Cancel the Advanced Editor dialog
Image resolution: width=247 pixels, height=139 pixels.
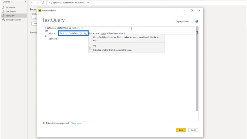(x=193, y=130)
